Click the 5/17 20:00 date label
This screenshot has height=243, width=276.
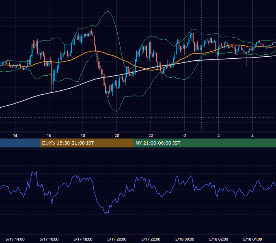click(117, 239)
